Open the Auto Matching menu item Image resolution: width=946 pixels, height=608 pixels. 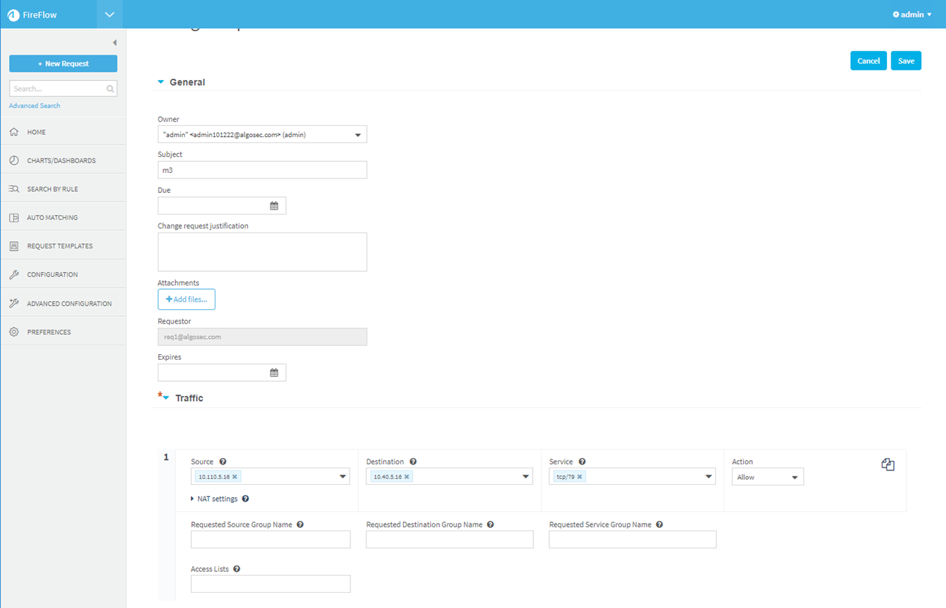[52, 218]
